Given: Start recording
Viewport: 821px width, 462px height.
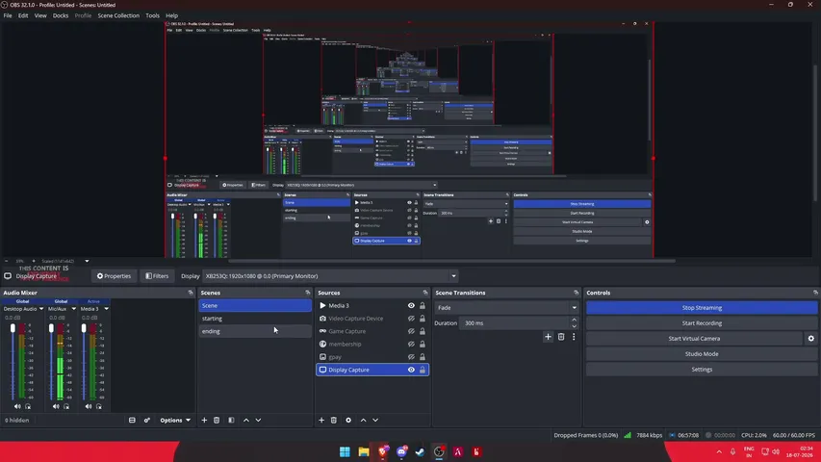Looking at the screenshot, I should pos(702,323).
